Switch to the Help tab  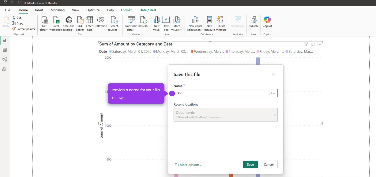(110, 10)
